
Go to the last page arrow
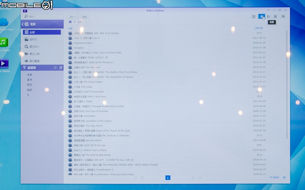click(200, 178)
